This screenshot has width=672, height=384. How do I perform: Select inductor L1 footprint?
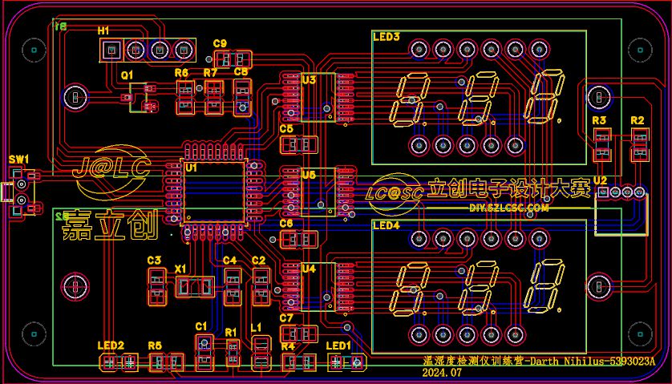click(x=261, y=353)
